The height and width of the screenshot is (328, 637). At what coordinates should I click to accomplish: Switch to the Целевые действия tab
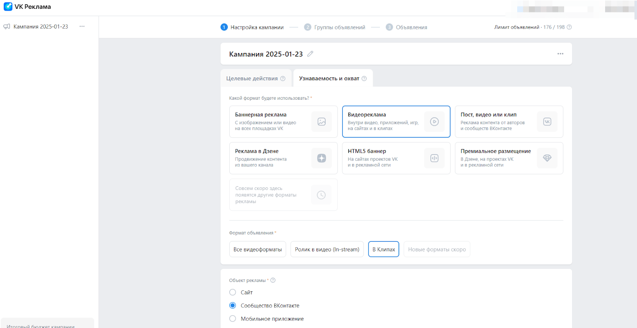(x=252, y=79)
